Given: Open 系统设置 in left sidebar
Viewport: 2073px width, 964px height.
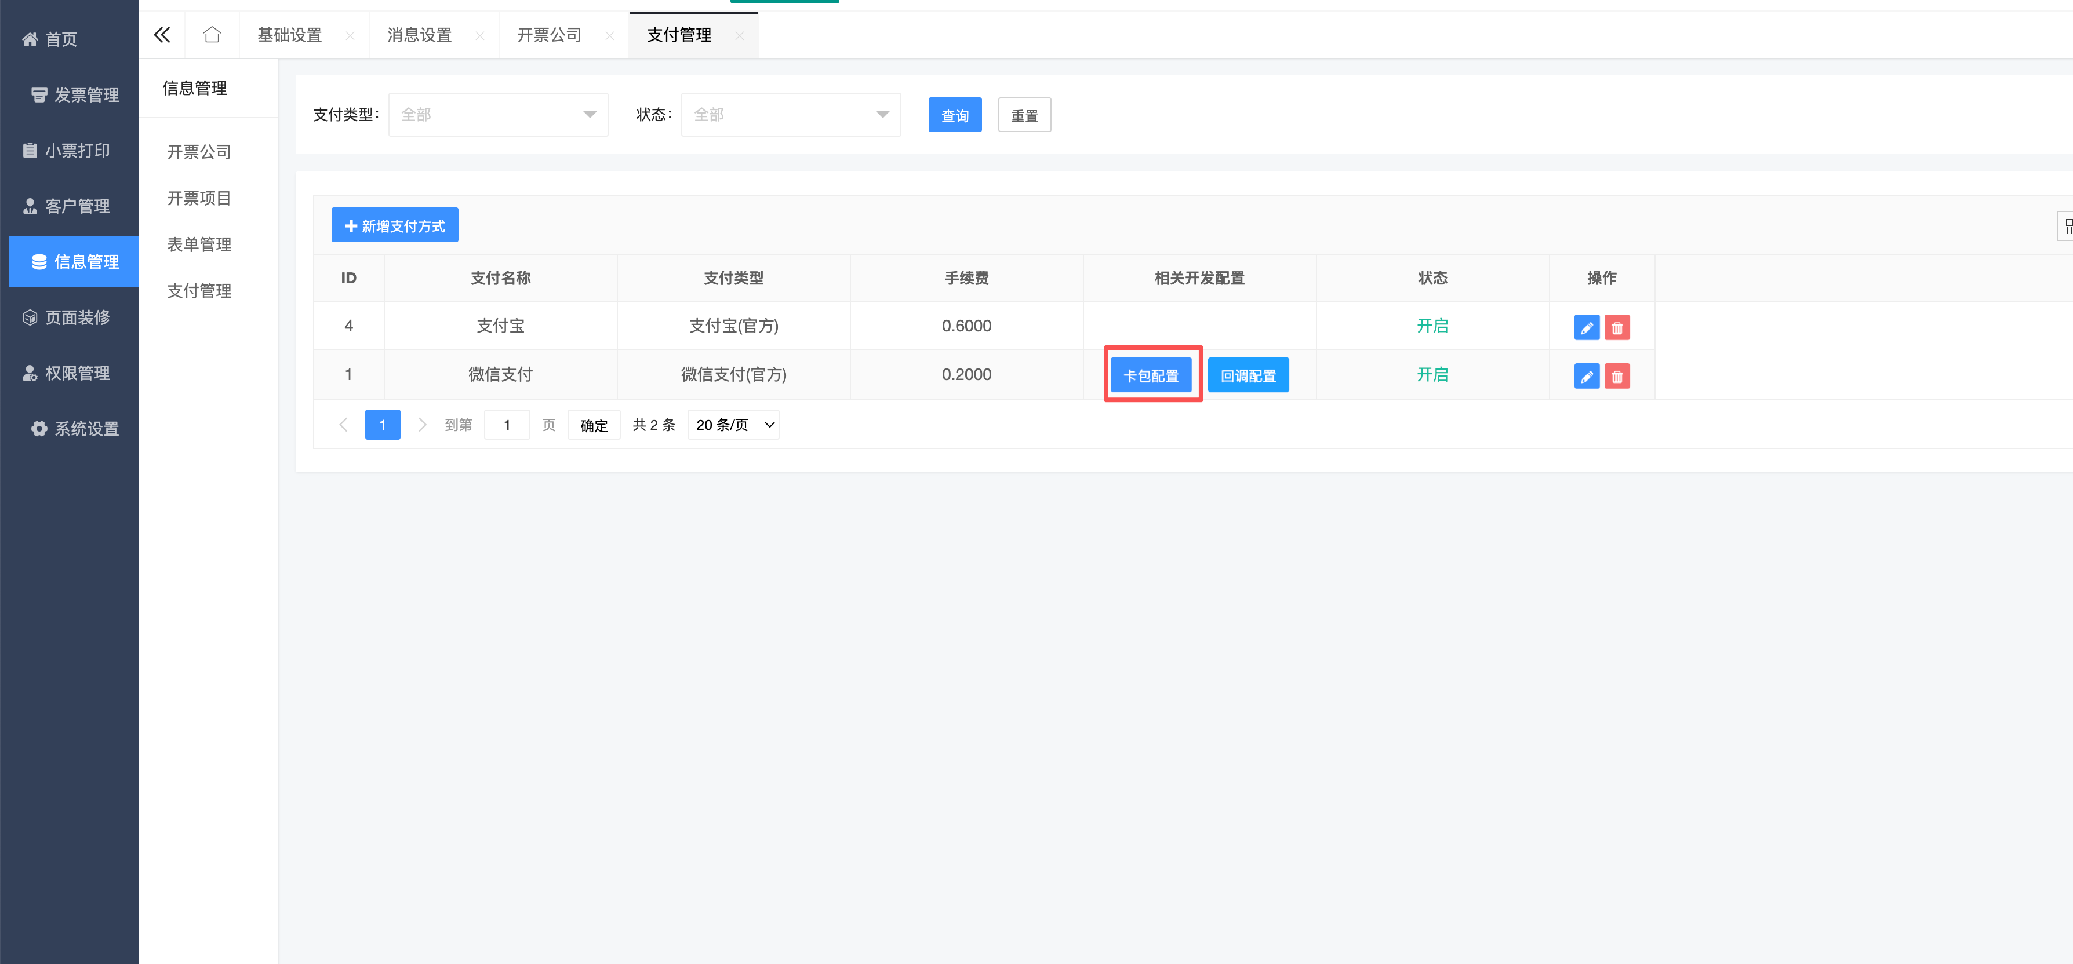Looking at the screenshot, I should (74, 429).
